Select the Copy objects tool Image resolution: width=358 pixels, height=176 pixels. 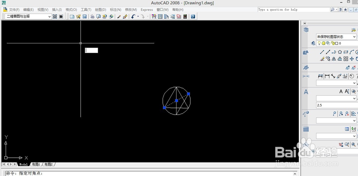click(328, 59)
